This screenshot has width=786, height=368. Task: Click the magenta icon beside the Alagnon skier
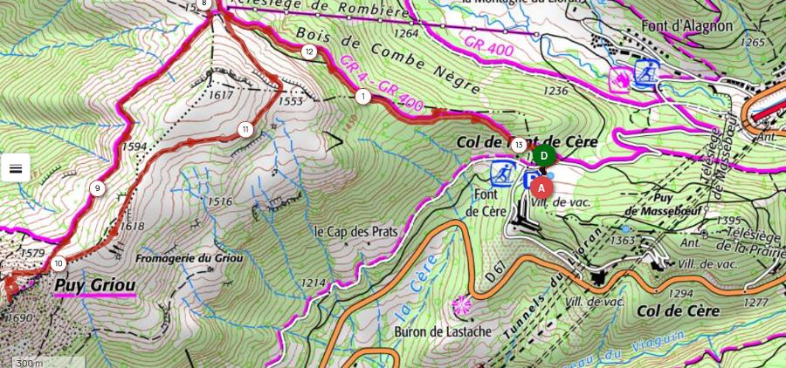pos(621,80)
